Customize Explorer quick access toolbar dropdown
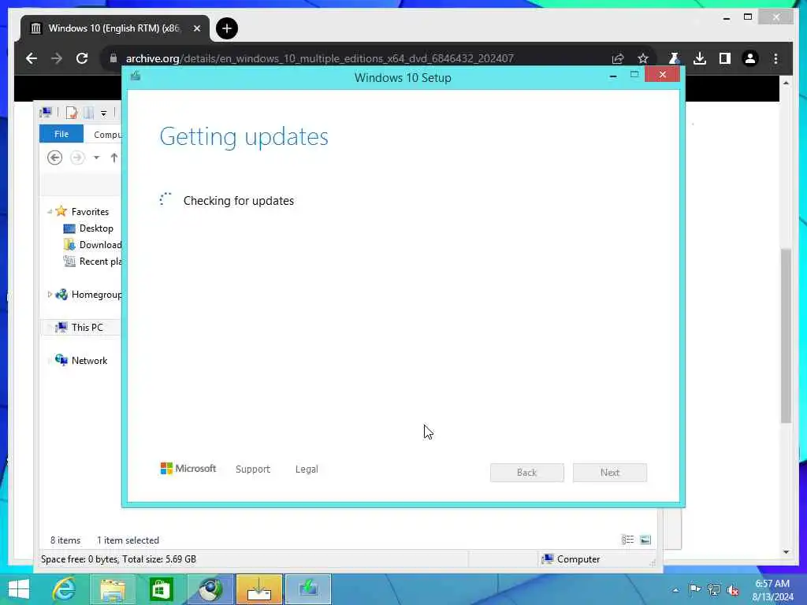 pos(103,113)
